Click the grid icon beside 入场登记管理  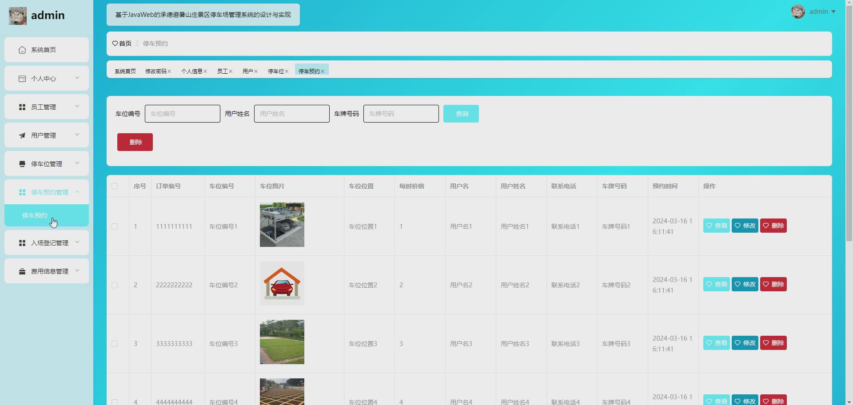tap(22, 243)
